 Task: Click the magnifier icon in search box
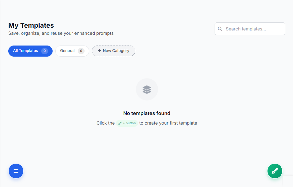click(x=220, y=29)
